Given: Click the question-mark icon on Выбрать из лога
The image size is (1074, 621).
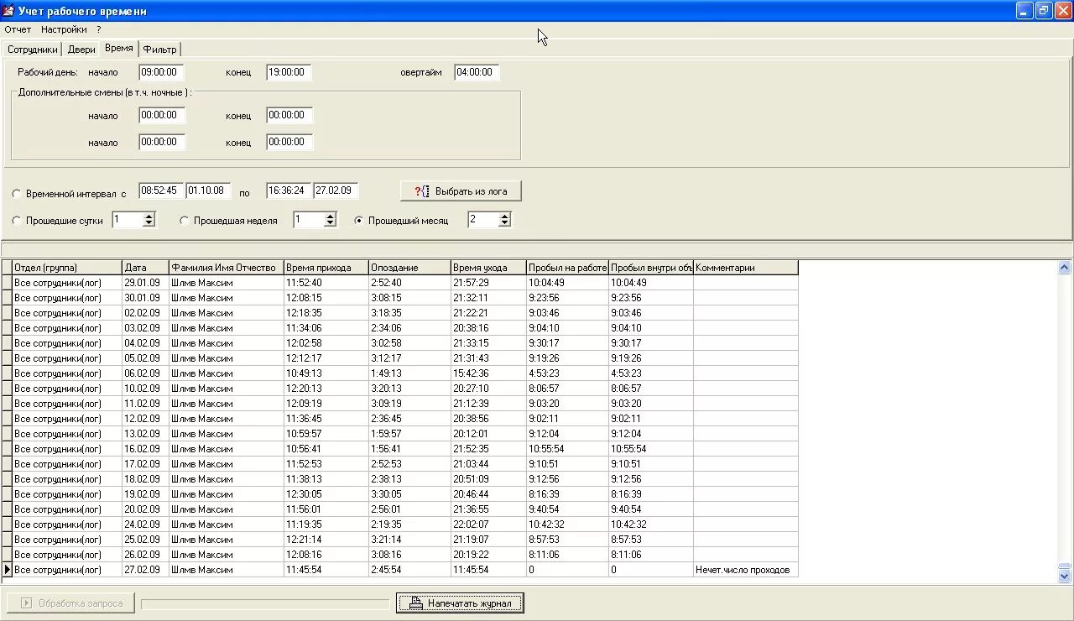Looking at the screenshot, I should (422, 191).
